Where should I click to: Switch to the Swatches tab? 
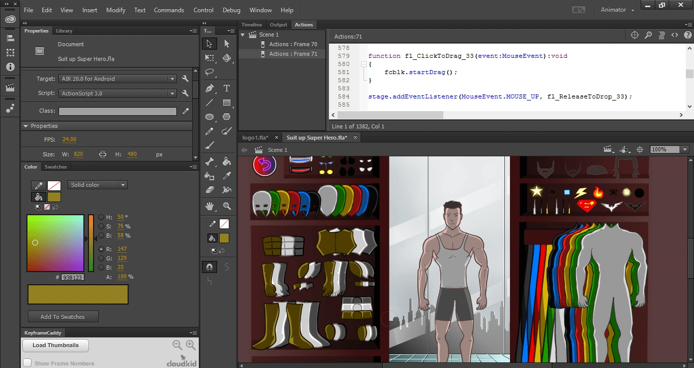[x=56, y=166]
